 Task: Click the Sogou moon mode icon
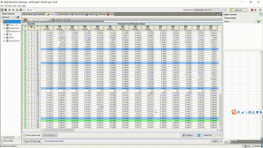click(242, 112)
